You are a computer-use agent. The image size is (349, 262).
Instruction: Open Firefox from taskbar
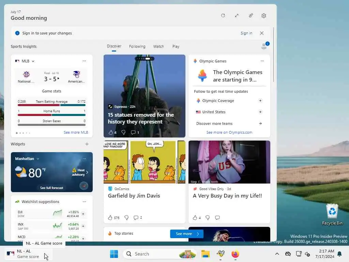(235, 254)
